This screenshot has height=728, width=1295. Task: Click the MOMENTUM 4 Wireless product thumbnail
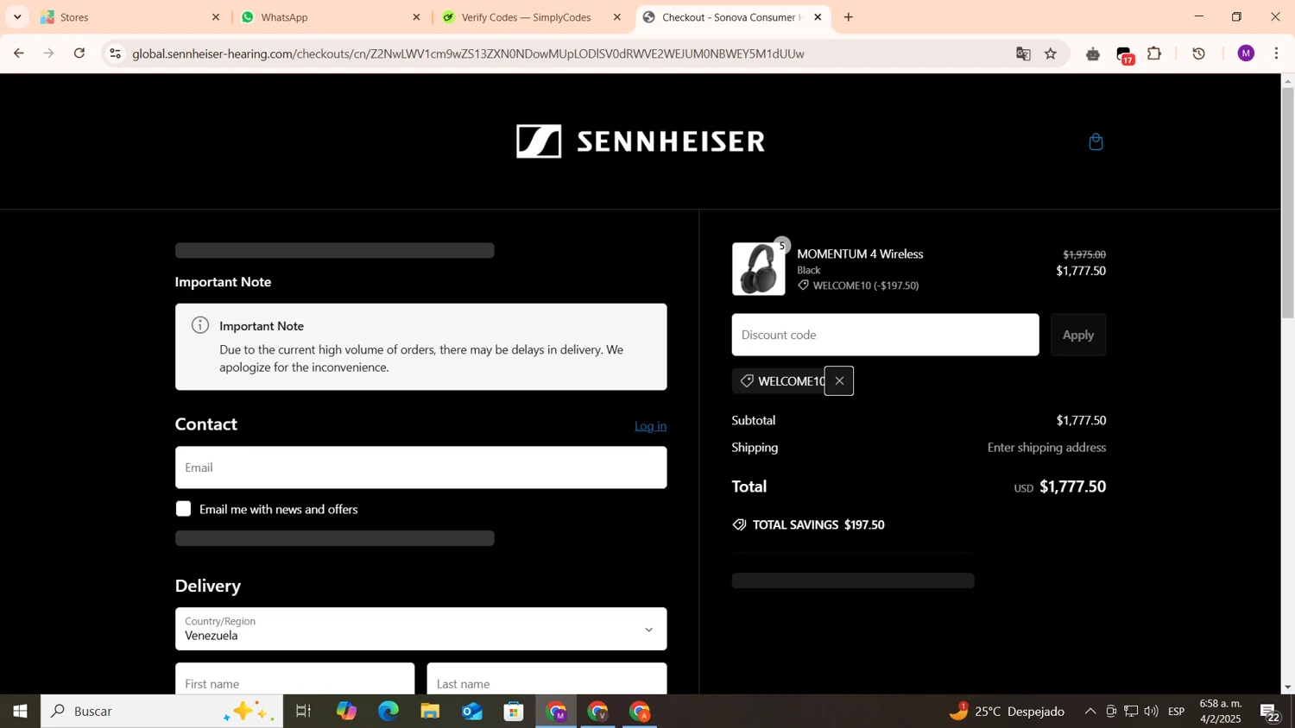coord(758,268)
